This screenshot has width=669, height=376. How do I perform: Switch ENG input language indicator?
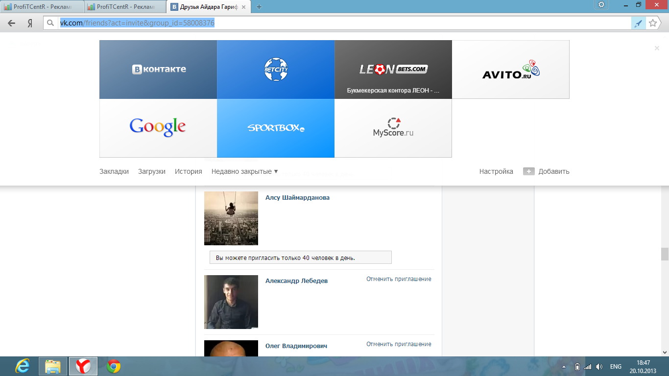click(x=616, y=367)
